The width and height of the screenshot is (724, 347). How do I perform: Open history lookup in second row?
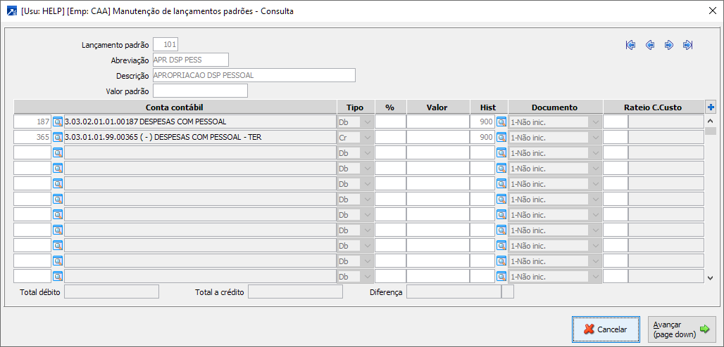501,137
